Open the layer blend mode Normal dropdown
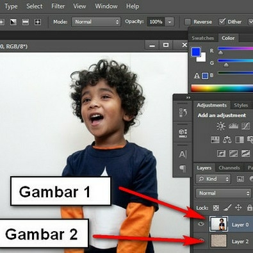The width and height of the screenshot is (253, 253). (x=224, y=193)
